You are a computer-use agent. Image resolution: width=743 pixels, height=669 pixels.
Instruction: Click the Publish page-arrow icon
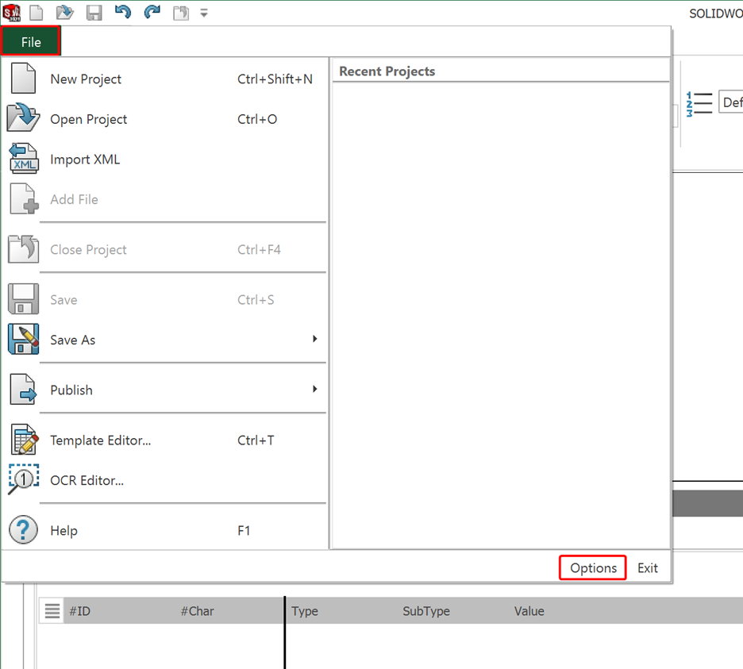23,389
